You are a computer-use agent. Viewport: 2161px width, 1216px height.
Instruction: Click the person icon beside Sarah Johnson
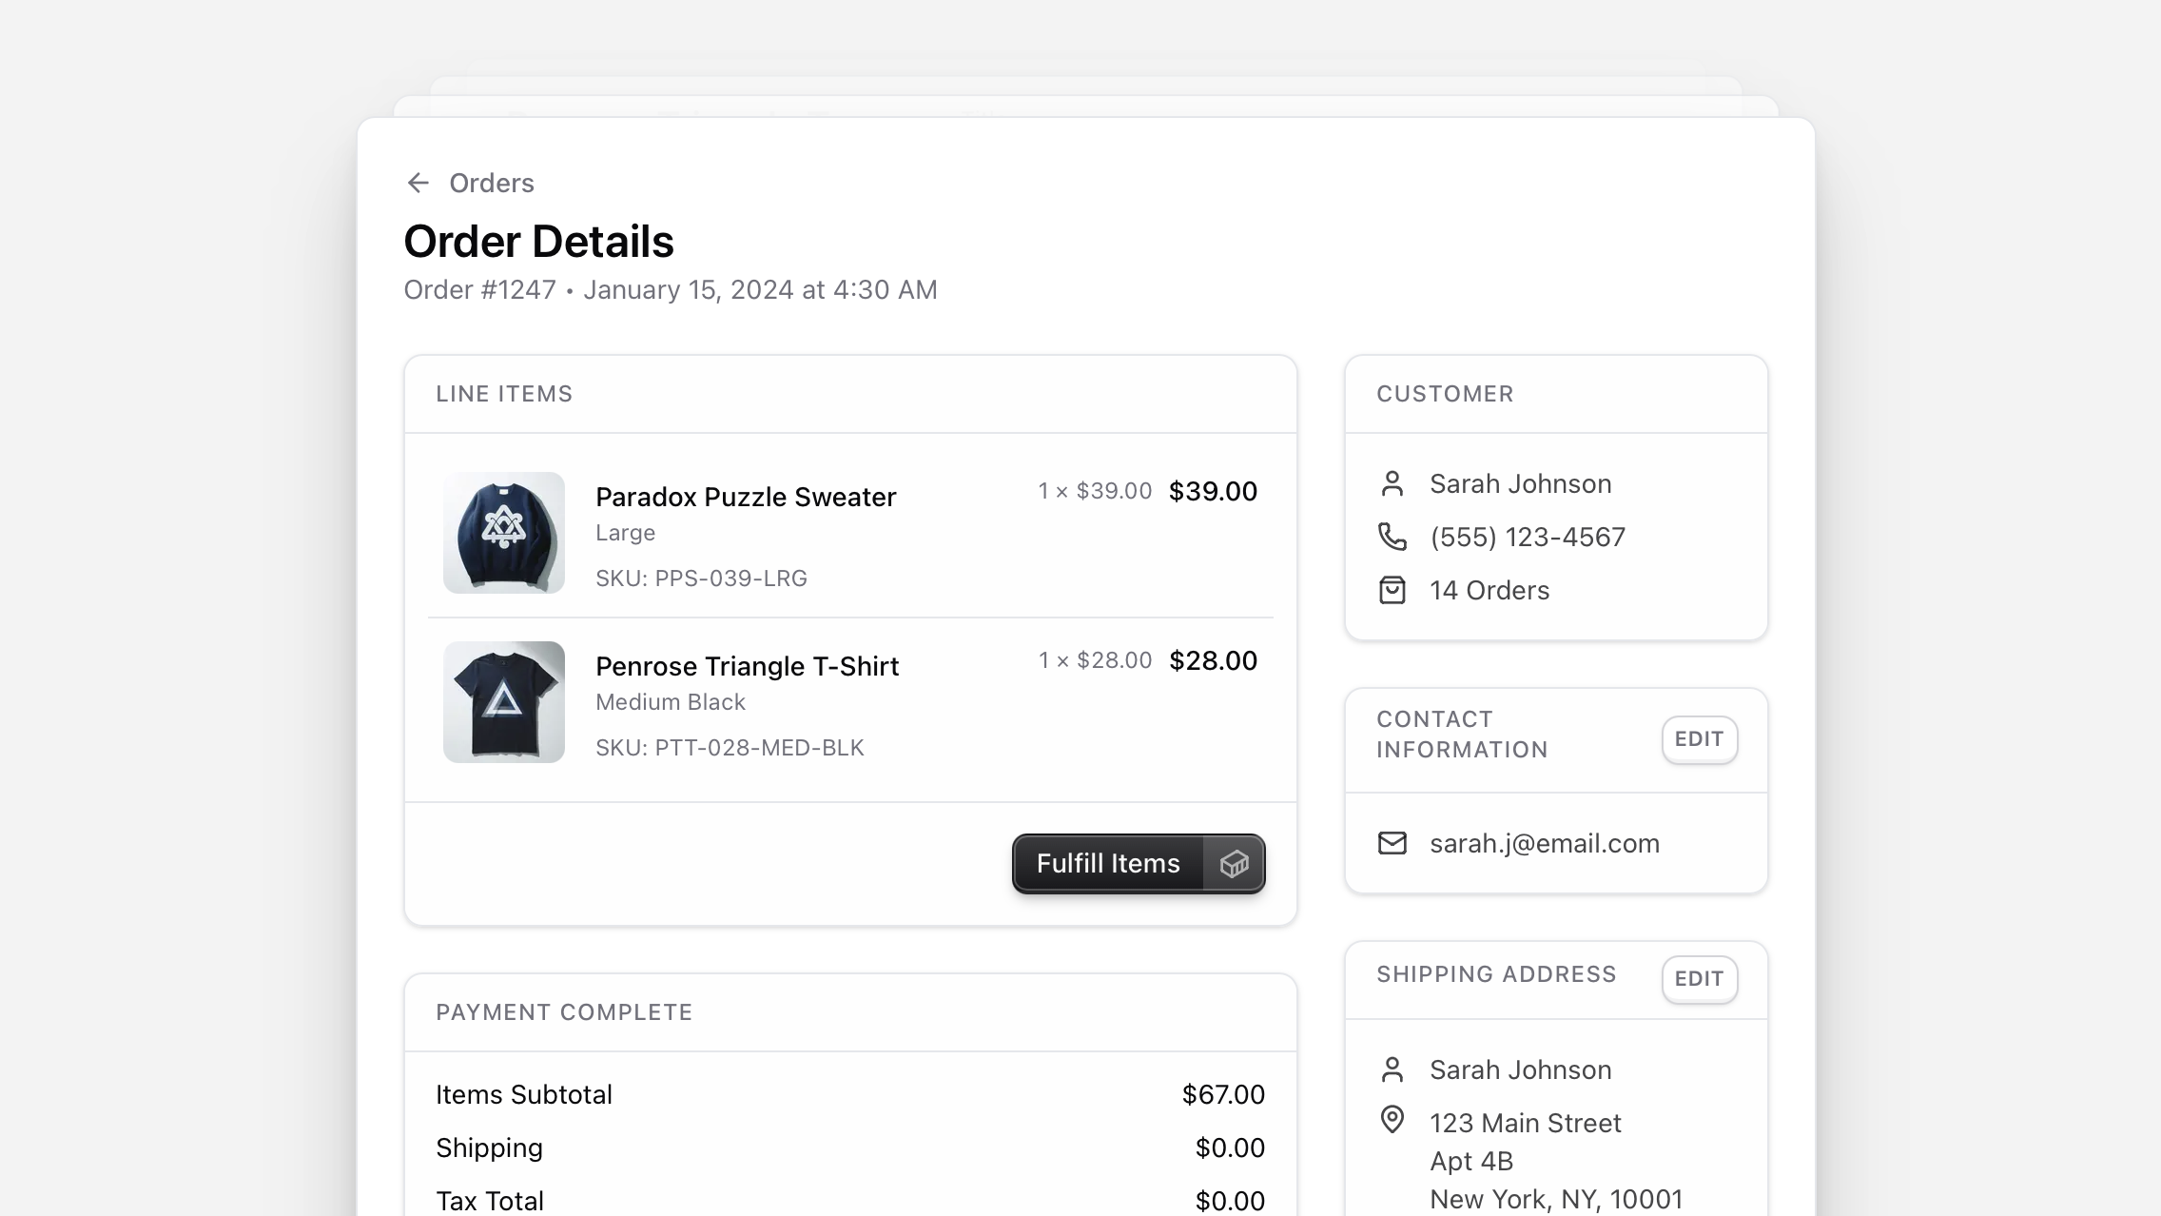click(1392, 483)
